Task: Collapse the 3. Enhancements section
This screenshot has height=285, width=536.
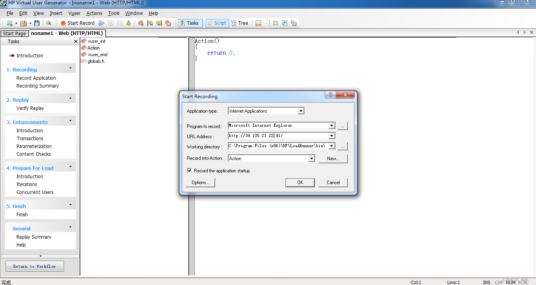Action: [71, 121]
